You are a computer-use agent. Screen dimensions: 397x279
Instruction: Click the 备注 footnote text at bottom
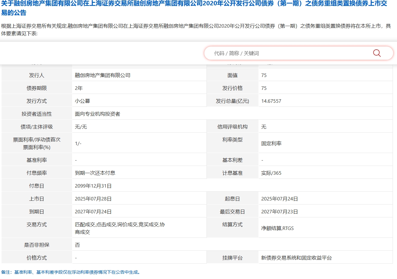[71, 272]
